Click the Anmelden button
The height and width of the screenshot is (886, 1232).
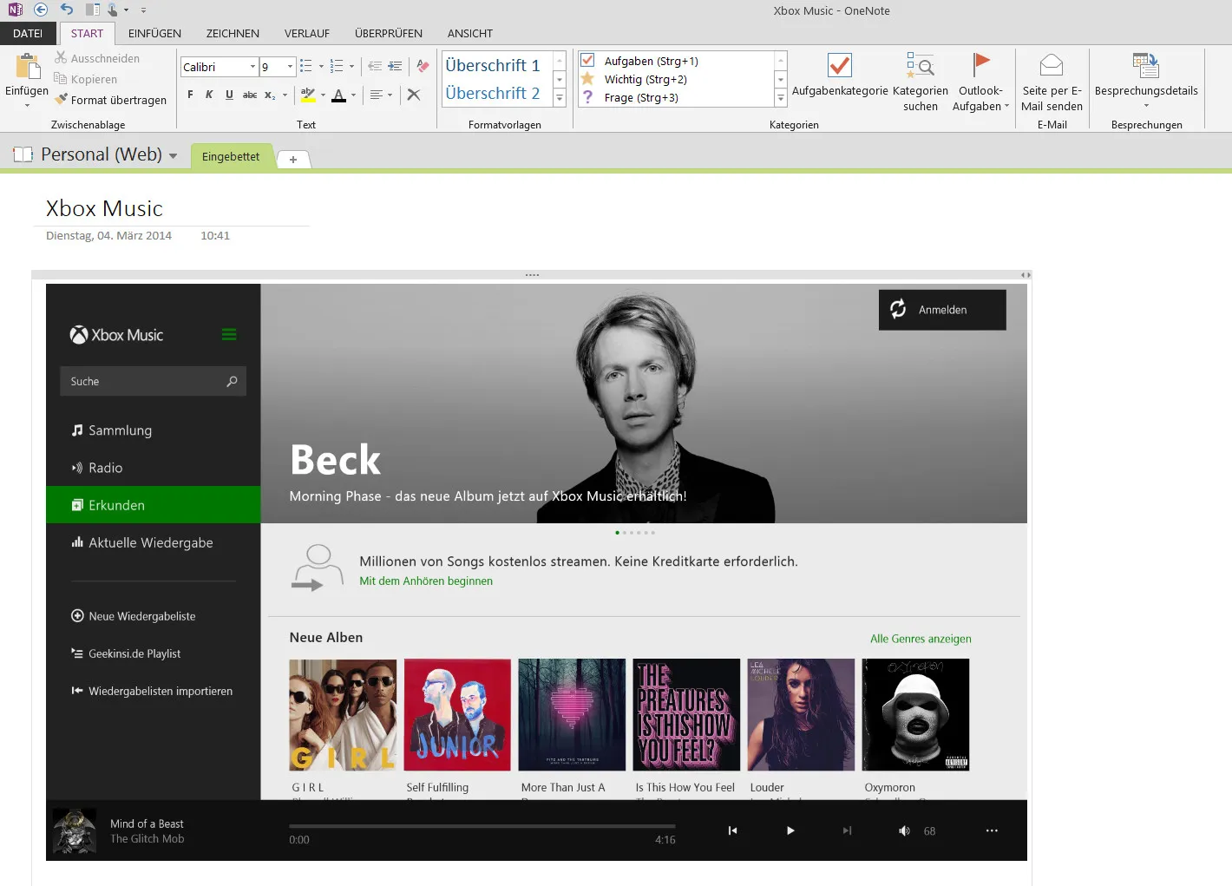pos(942,310)
